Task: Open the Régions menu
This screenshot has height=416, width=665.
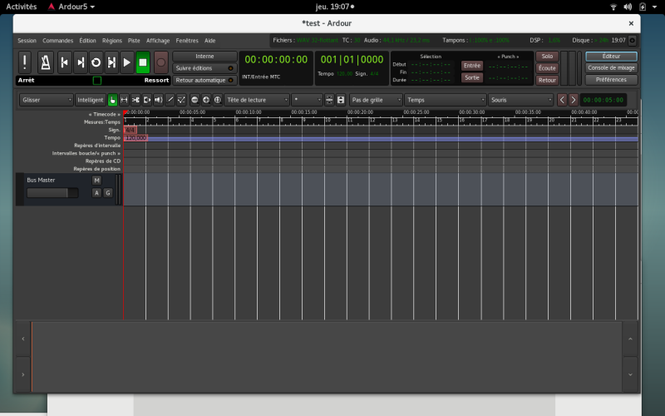Action: 112,40
